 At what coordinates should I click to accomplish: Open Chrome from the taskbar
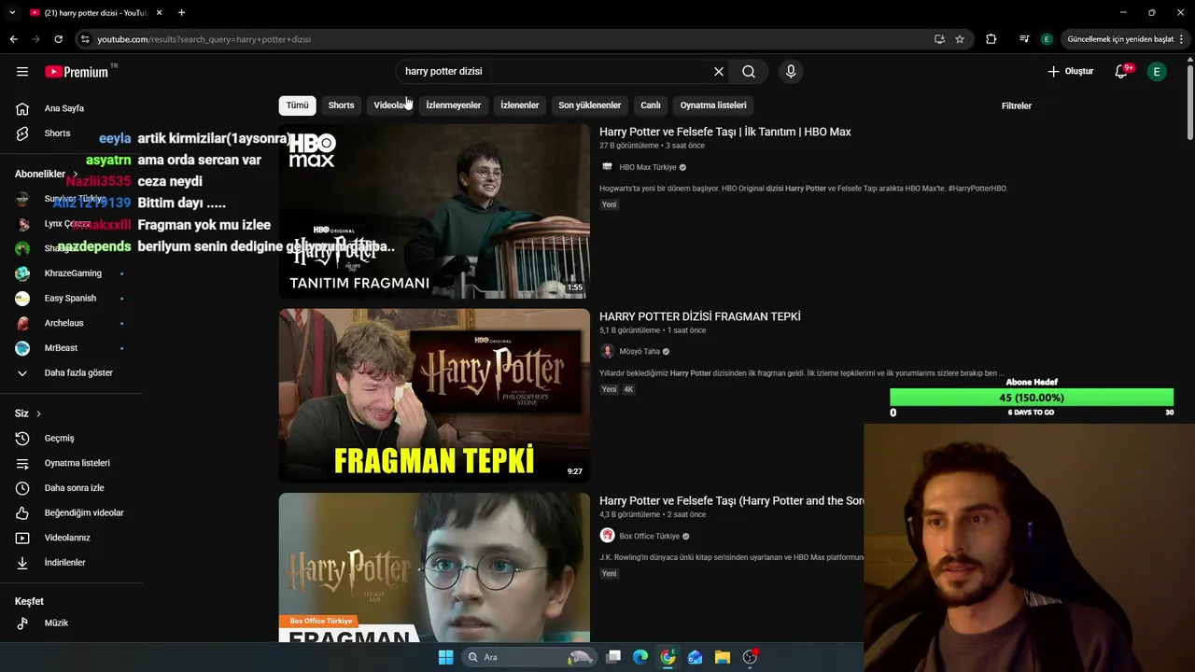(668, 657)
